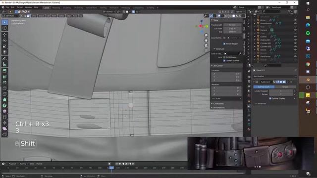Select the Inset Faces tool
The width and height of the screenshot is (317, 178).
(4, 77)
